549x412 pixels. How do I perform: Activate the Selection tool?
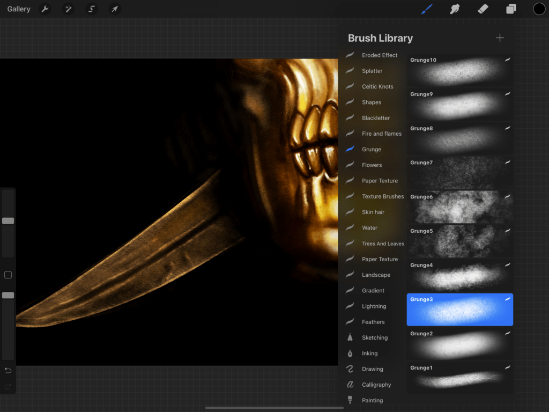(x=91, y=9)
